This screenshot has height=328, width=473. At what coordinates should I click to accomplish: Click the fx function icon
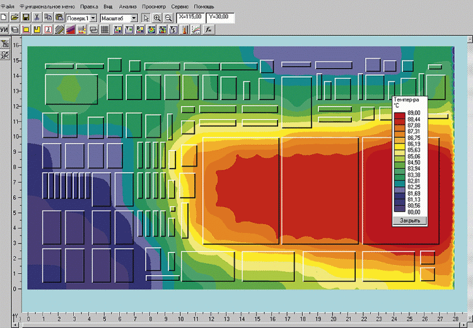click(209, 30)
